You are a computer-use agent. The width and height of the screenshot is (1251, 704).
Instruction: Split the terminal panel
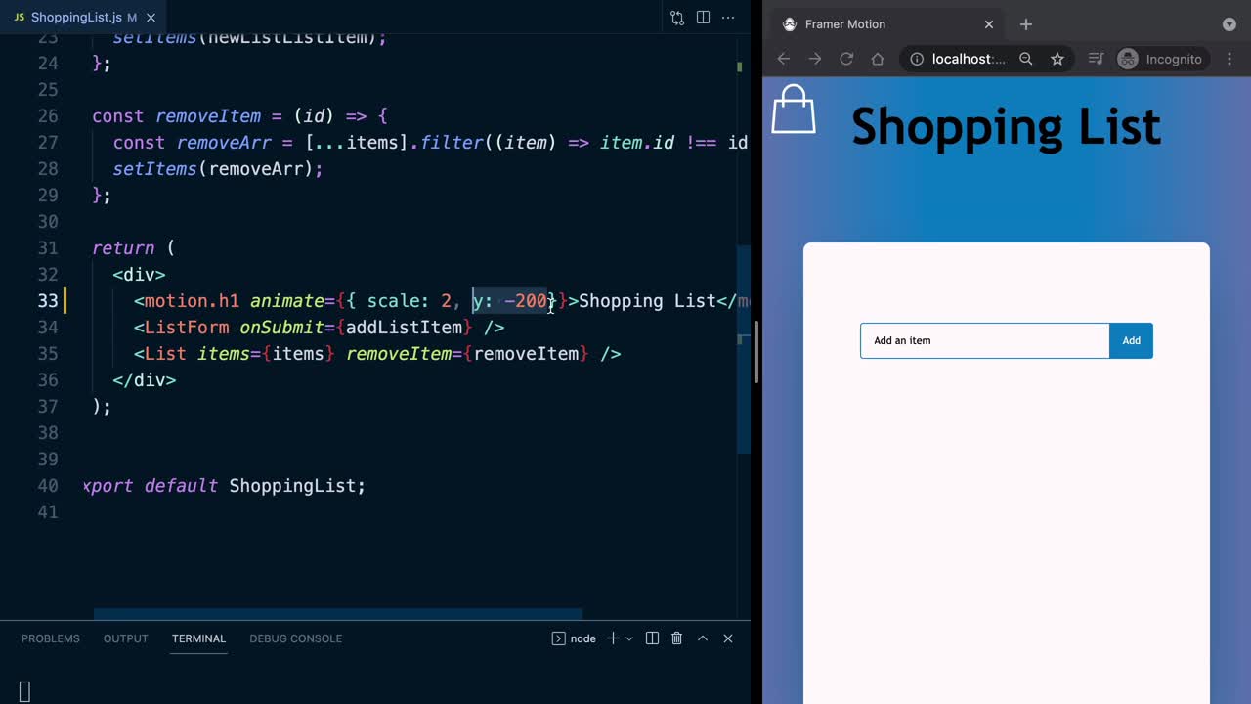[652, 638]
